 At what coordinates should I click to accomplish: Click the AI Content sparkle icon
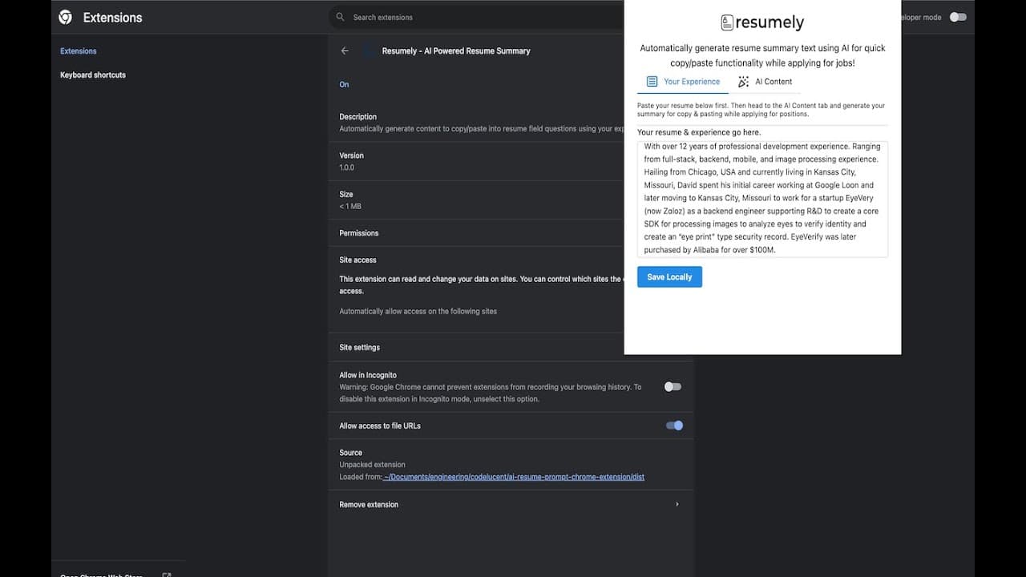(x=743, y=82)
